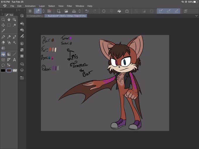This screenshot has height=149, width=199.
Task: Select the Ruler tool
Action: [x=9, y=60]
